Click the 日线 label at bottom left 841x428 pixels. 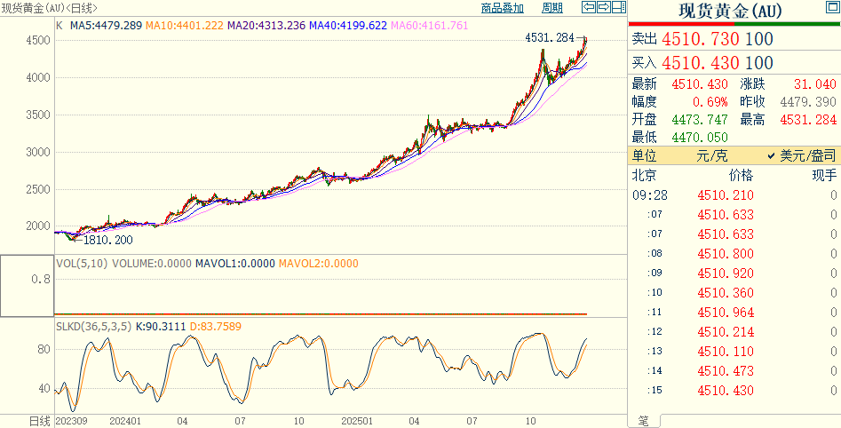tap(40, 420)
